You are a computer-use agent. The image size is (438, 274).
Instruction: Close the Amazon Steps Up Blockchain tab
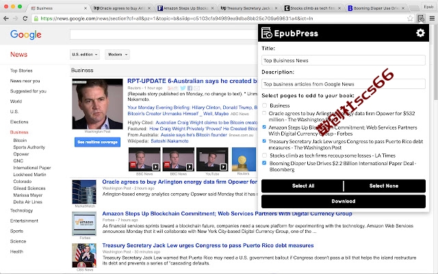point(212,8)
